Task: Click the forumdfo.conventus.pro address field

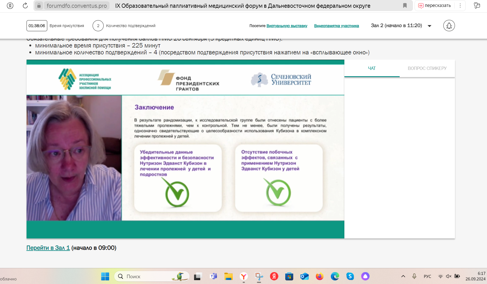Action: click(x=77, y=6)
